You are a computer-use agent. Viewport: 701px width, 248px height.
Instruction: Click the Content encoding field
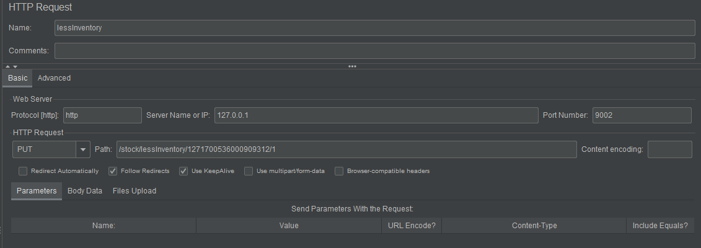[670, 149]
